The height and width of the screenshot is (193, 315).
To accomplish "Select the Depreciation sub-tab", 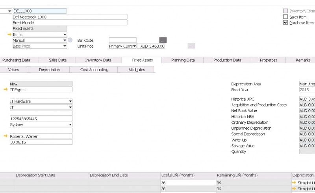I will click(x=49, y=70).
